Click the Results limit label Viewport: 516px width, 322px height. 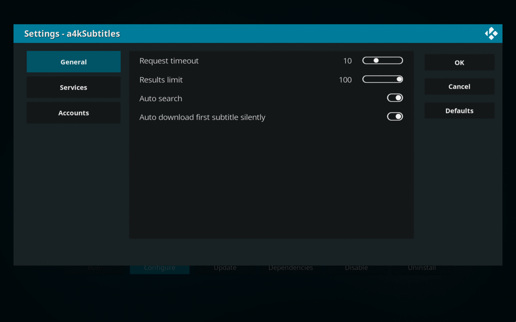161,80
